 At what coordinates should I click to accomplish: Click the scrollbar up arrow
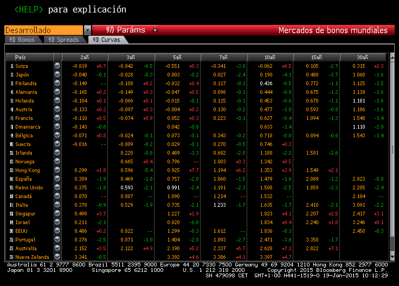392,57
